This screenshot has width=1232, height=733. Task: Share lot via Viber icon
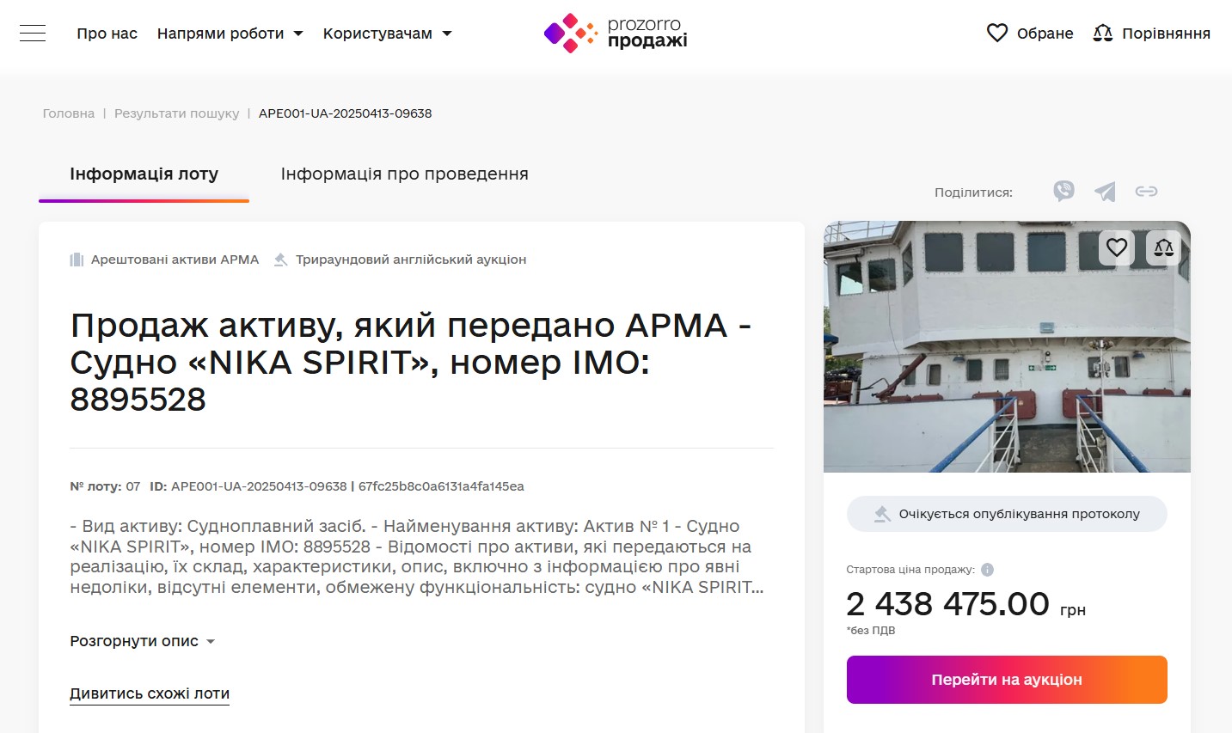point(1063,191)
